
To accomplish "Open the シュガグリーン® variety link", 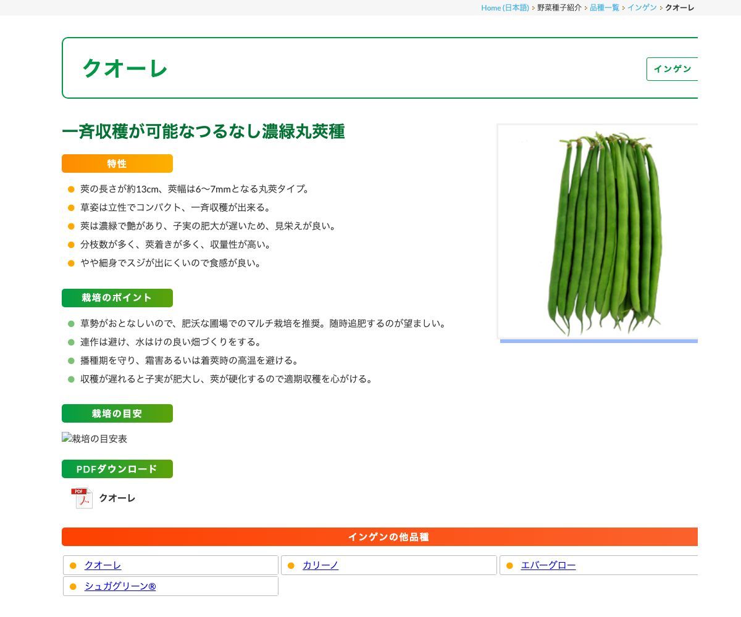I will tap(120, 587).
